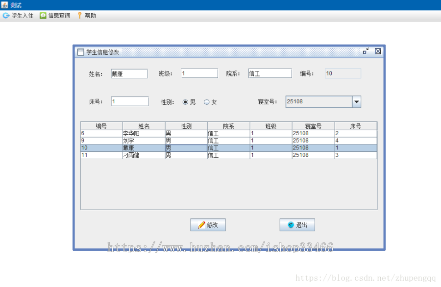Image resolution: width=441 pixels, height=287 pixels.
Task: Open the 寝室号 dropdown list
Action: click(x=357, y=101)
